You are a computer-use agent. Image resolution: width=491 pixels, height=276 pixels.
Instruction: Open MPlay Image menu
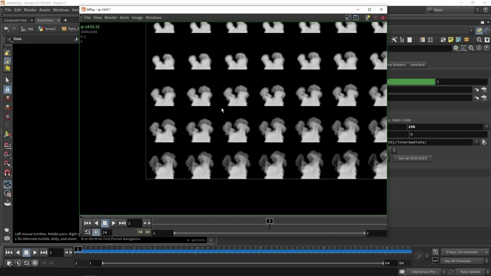tap(137, 18)
